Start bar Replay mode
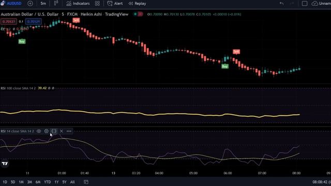Viewport: 331px width, 186px height. [x=137, y=4]
